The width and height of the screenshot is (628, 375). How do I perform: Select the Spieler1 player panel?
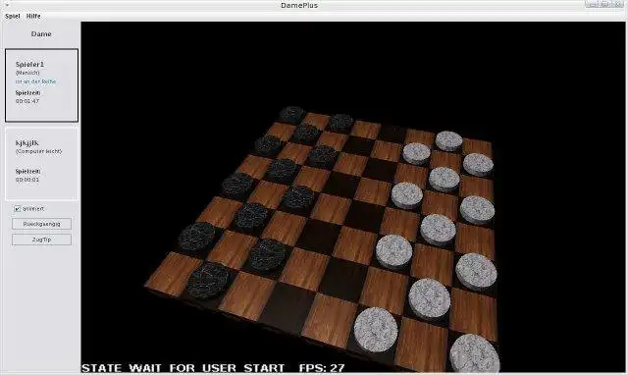tap(41, 85)
